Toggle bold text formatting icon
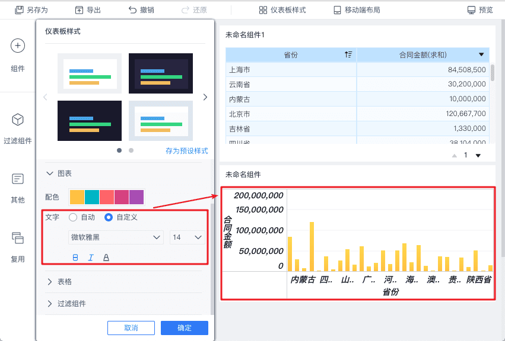 (75, 258)
